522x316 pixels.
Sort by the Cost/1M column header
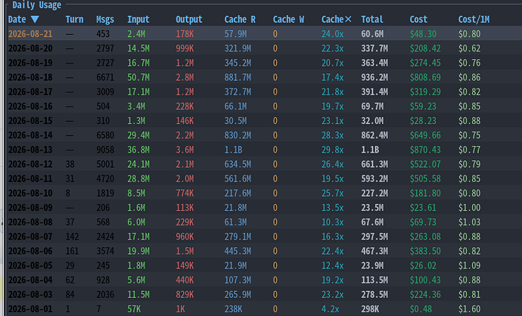[x=474, y=20]
